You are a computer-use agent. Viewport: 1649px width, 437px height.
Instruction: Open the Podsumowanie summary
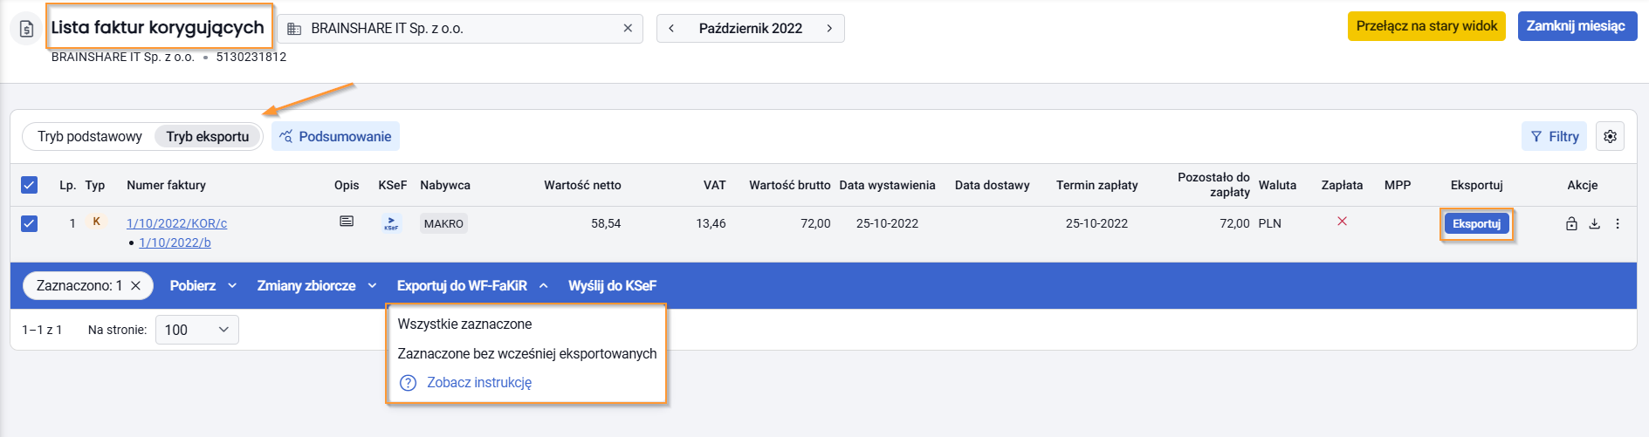coord(335,136)
